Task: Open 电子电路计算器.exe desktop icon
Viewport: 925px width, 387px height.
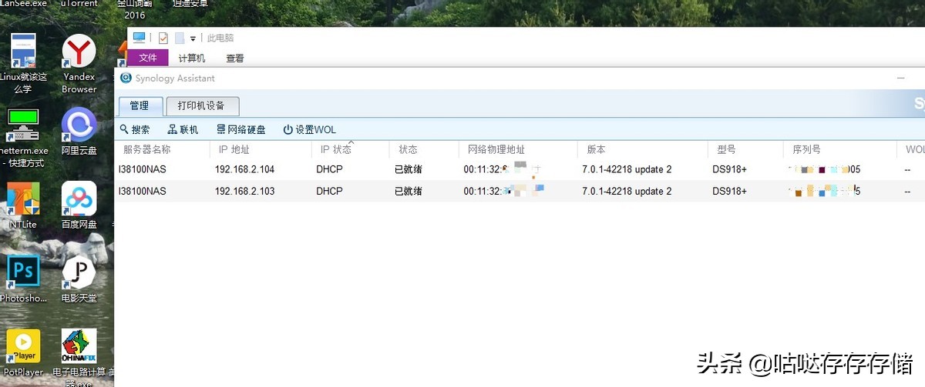Action: 79,358
